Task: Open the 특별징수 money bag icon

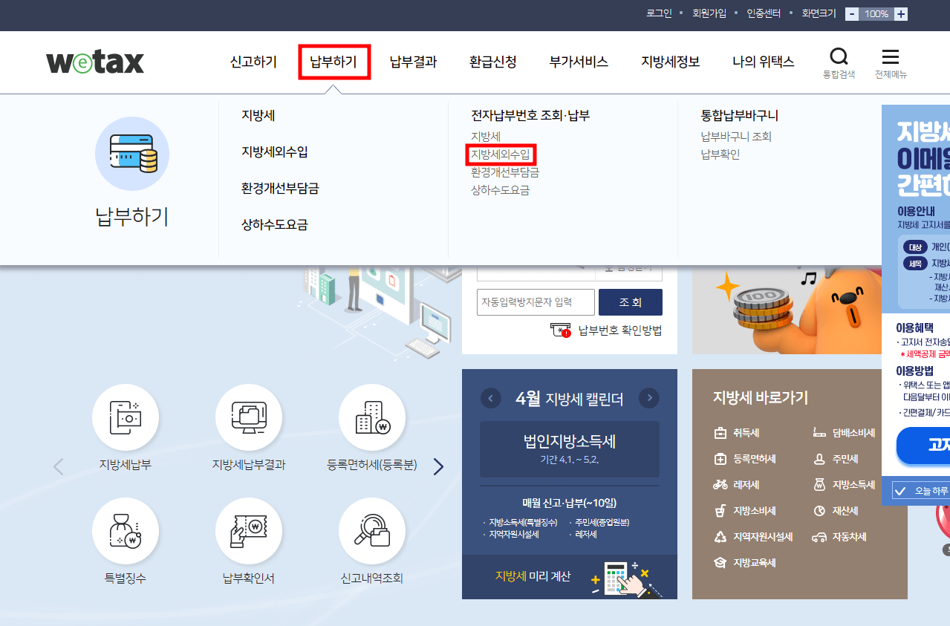Action: pyautogui.click(x=125, y=531)
